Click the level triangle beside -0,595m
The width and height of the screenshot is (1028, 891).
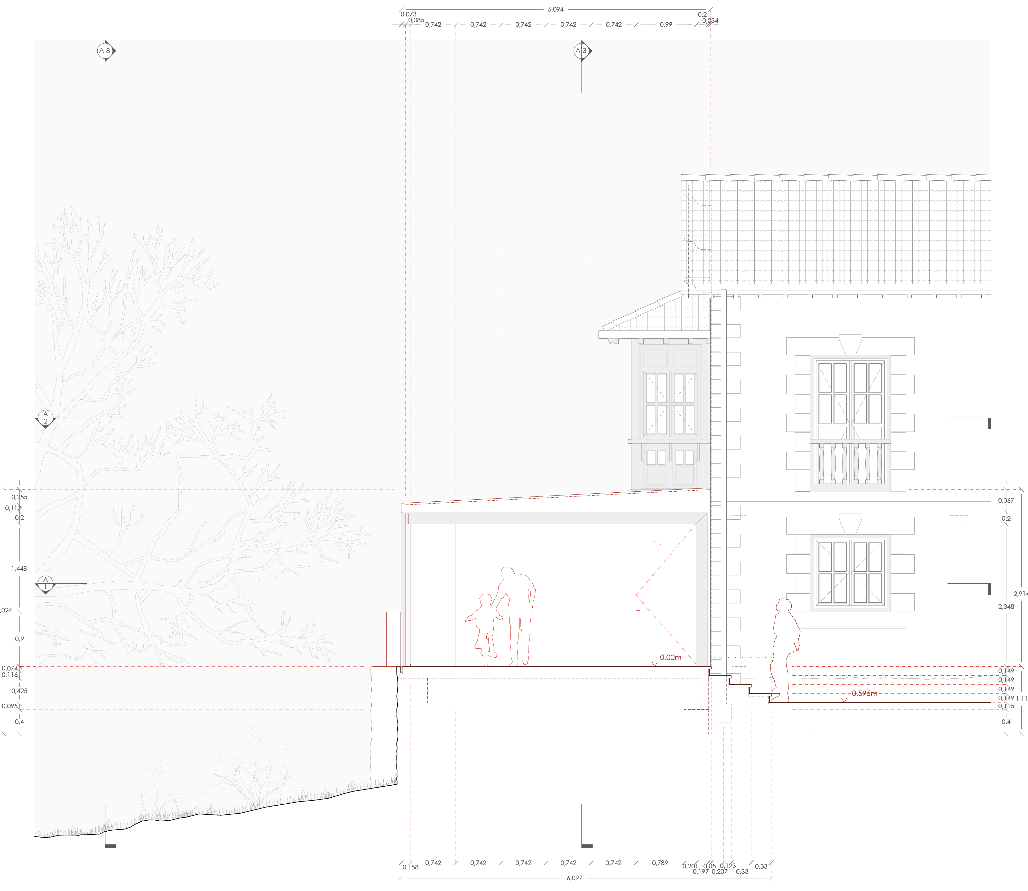point(844,700)
